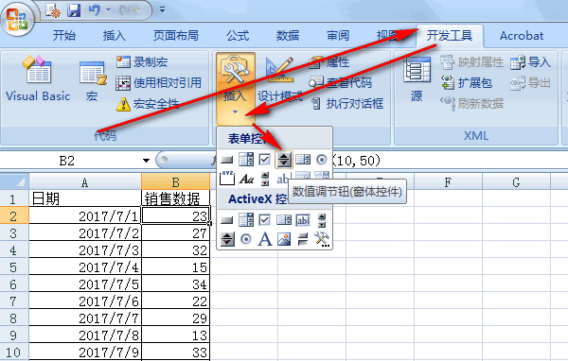568x361 pixels.
Task: Insert a form control Scroll Bar
Action: click(265, 179)
